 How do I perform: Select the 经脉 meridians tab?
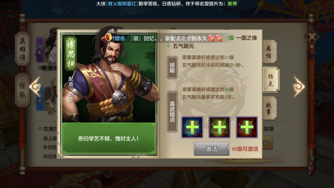(x=23, y=90)
